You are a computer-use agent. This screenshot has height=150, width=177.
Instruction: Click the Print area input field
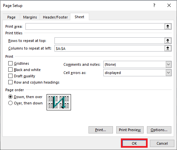[x=95, y=26]
